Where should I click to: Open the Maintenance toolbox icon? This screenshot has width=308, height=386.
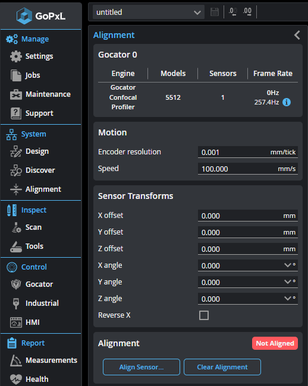(16, 94)
